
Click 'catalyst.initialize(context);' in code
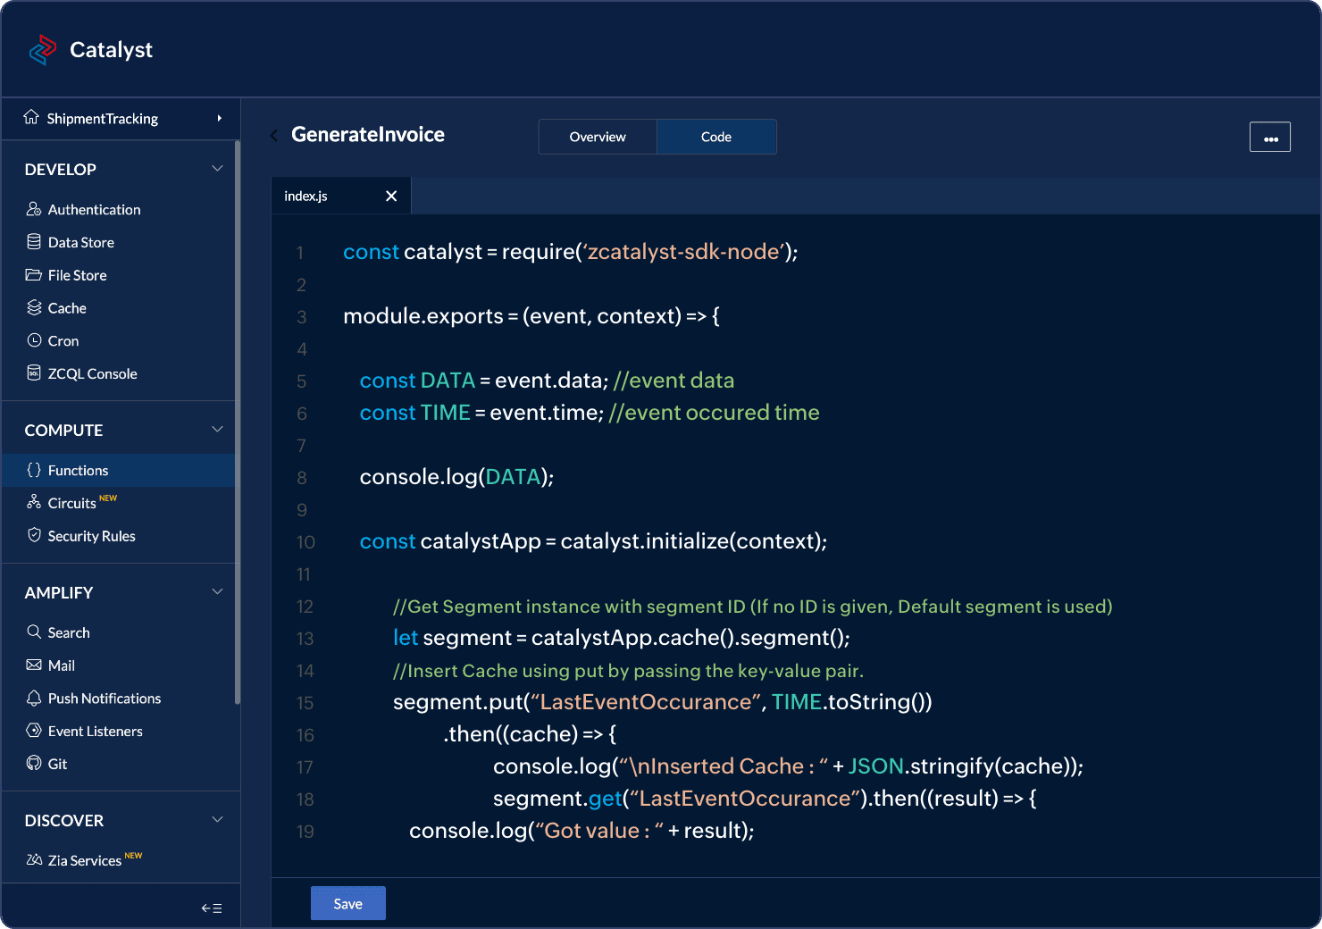pyautogui.click(x=694, y=541)
